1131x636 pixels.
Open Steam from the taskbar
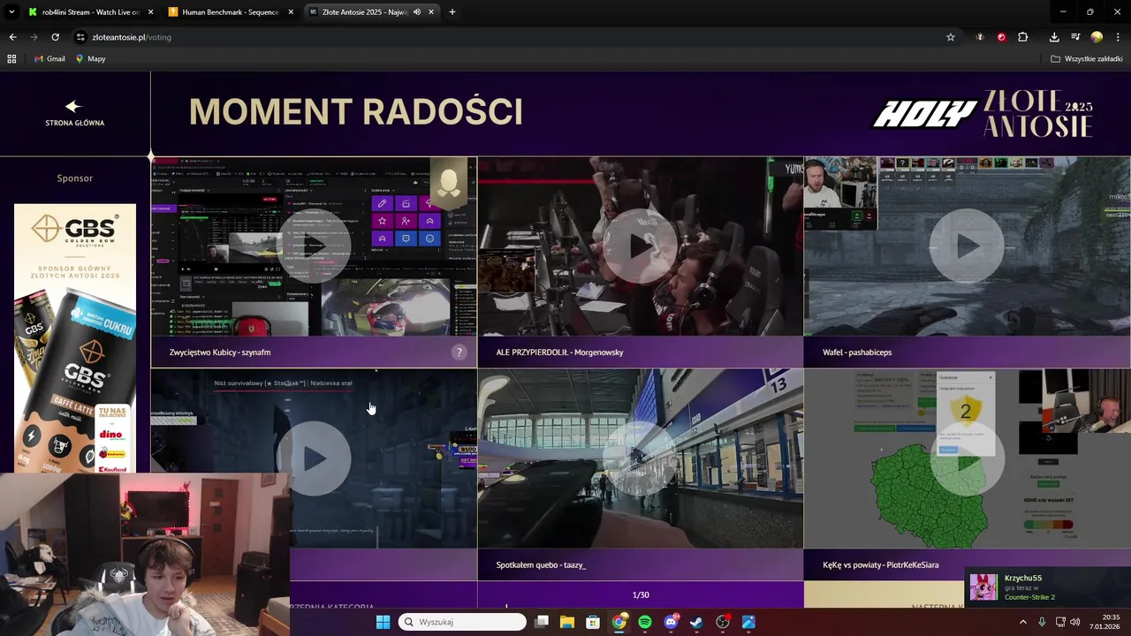[696, 622]
